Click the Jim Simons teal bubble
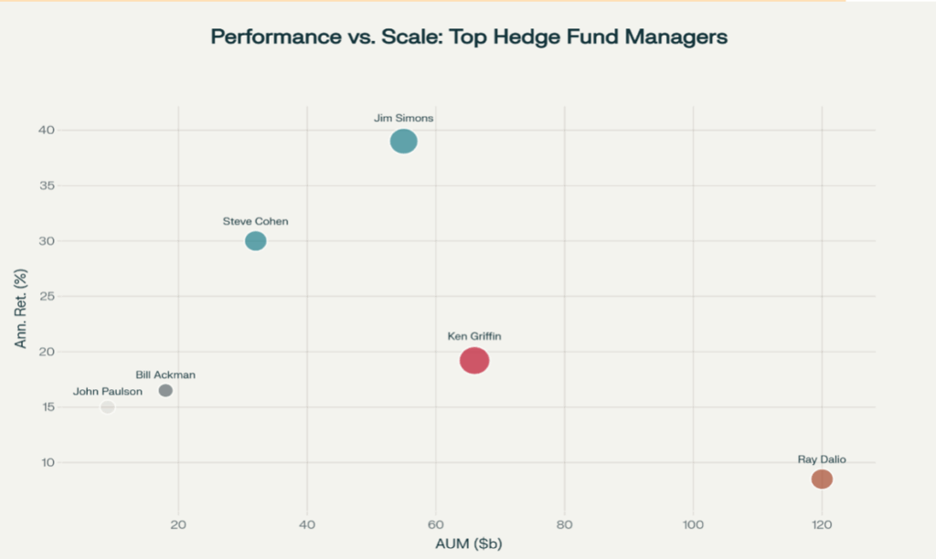The image size is (936, 559). tap(403, 142)
